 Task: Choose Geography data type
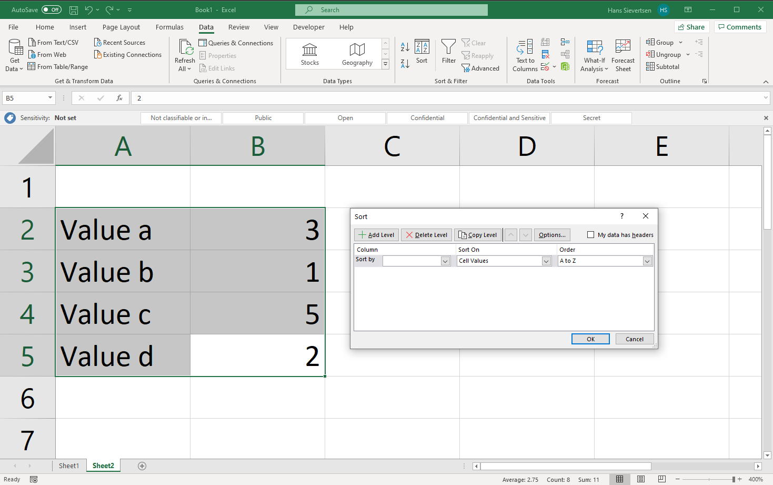pyautogui.click(x=357, y=54)
